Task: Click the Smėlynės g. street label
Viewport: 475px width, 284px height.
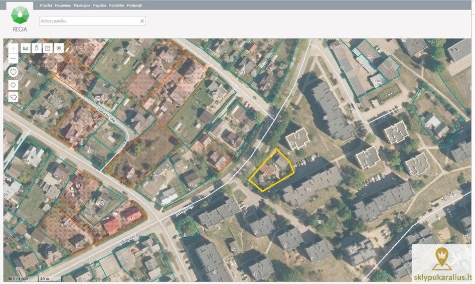Action: [130, 238]
